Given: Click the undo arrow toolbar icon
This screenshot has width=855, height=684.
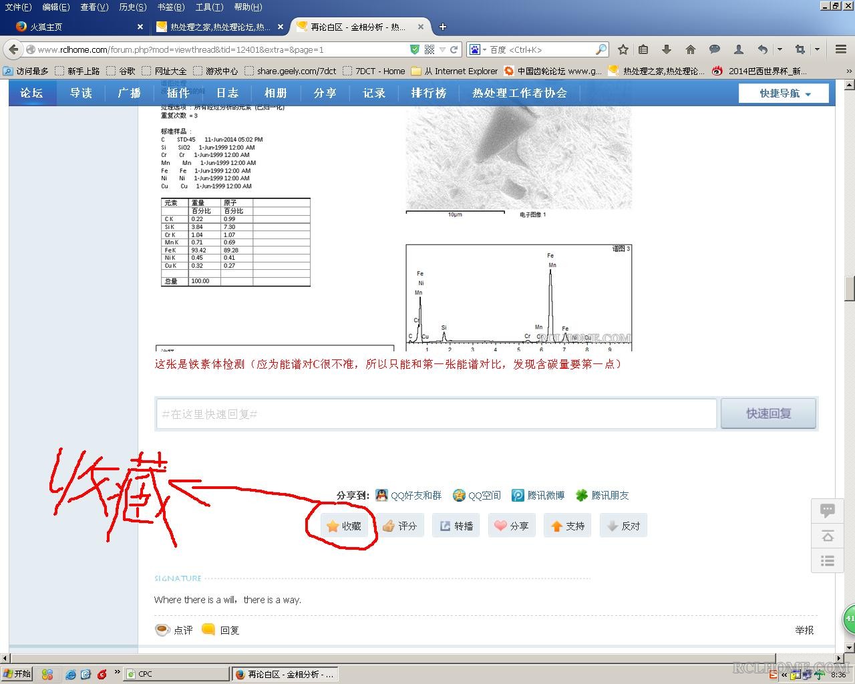Looking at the screenshot, I should click(763, 49).
